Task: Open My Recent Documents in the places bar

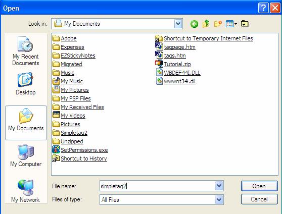Action: pyautogui.click(x=26, y=51)
